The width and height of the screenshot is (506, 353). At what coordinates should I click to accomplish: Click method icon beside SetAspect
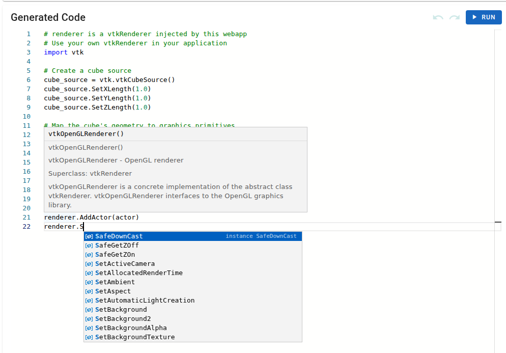pos(89,292)
